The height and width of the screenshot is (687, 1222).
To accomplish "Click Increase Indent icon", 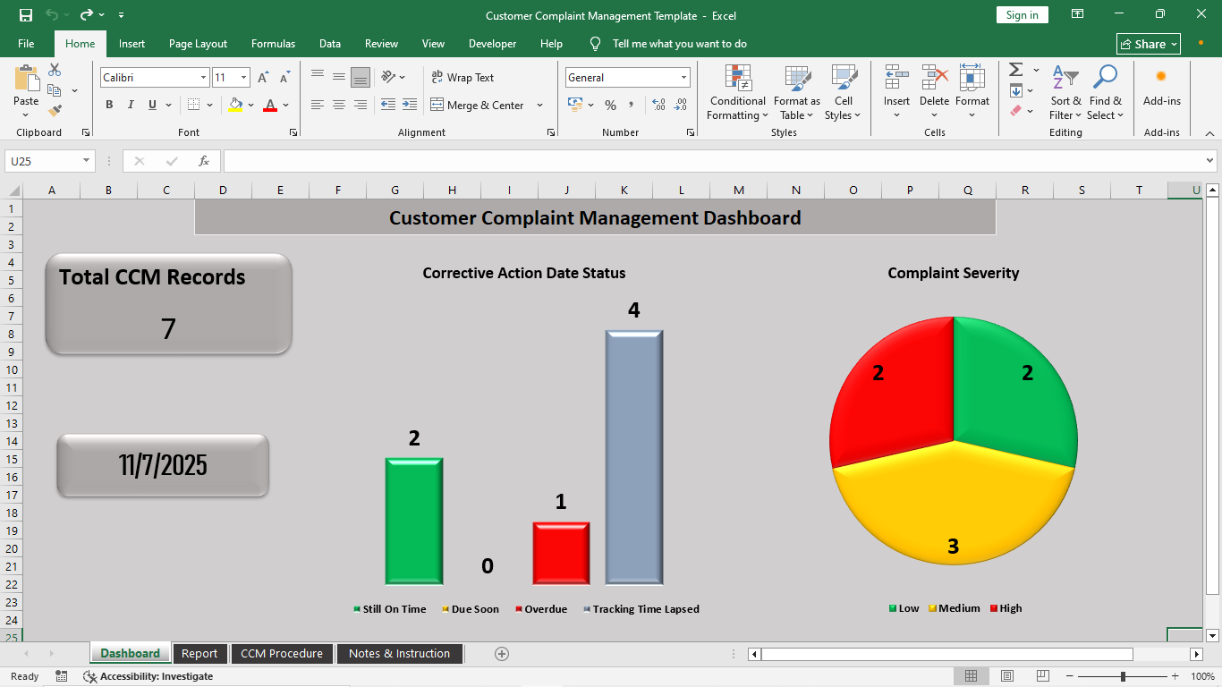I will click(x=410, y=105).
